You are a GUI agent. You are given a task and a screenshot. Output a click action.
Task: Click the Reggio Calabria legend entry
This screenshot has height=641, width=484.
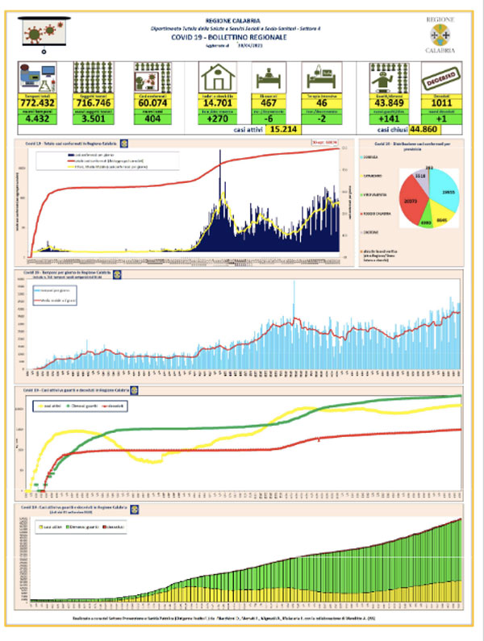point(376,214)
